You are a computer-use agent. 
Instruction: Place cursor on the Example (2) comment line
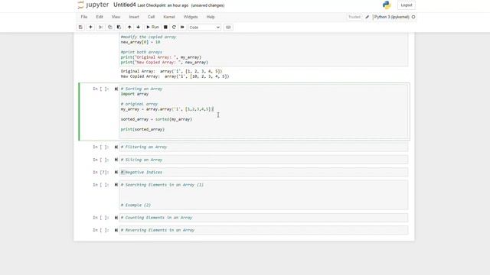tap(136, 205)
